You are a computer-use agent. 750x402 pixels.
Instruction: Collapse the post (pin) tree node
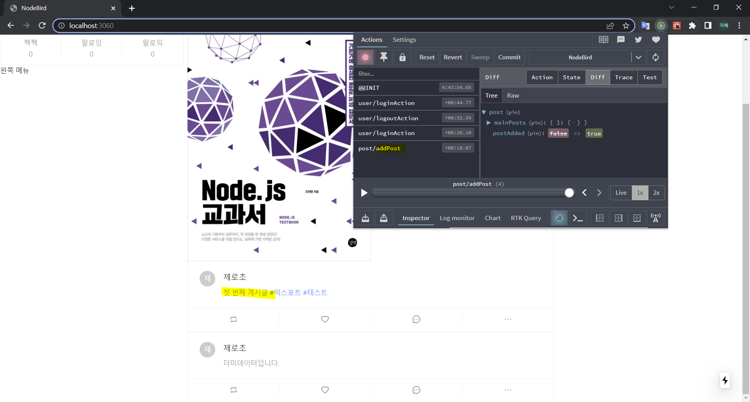click(x=484, y=112)
